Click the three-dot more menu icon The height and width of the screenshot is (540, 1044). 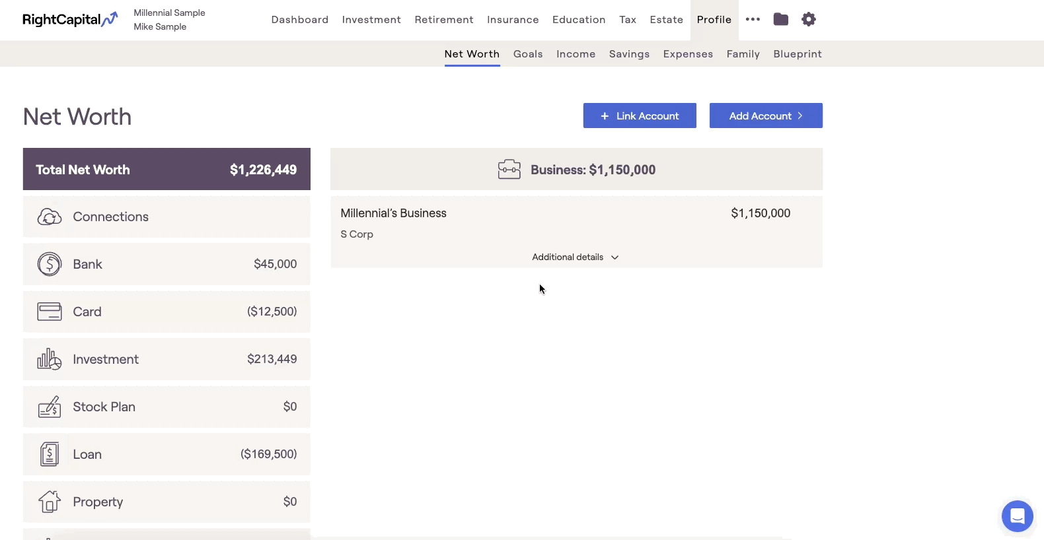click(753, 19)
